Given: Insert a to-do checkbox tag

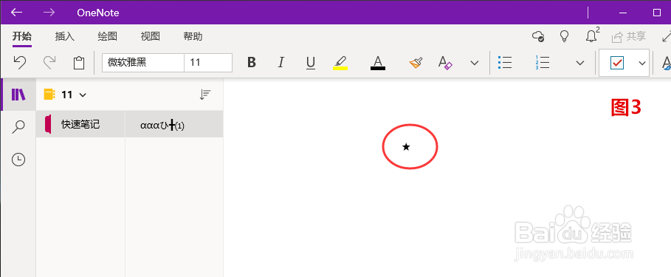Looking at the screenshot, I should [617, 63].
